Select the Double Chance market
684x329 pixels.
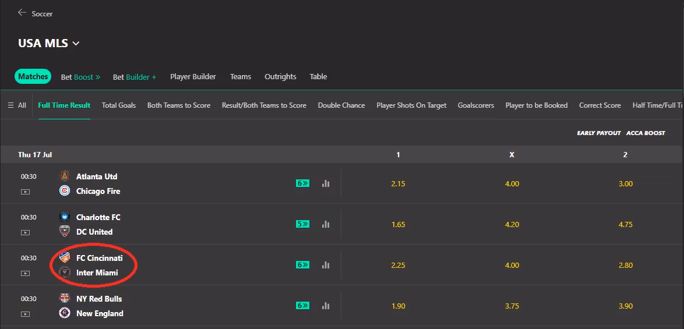[341, 105]
